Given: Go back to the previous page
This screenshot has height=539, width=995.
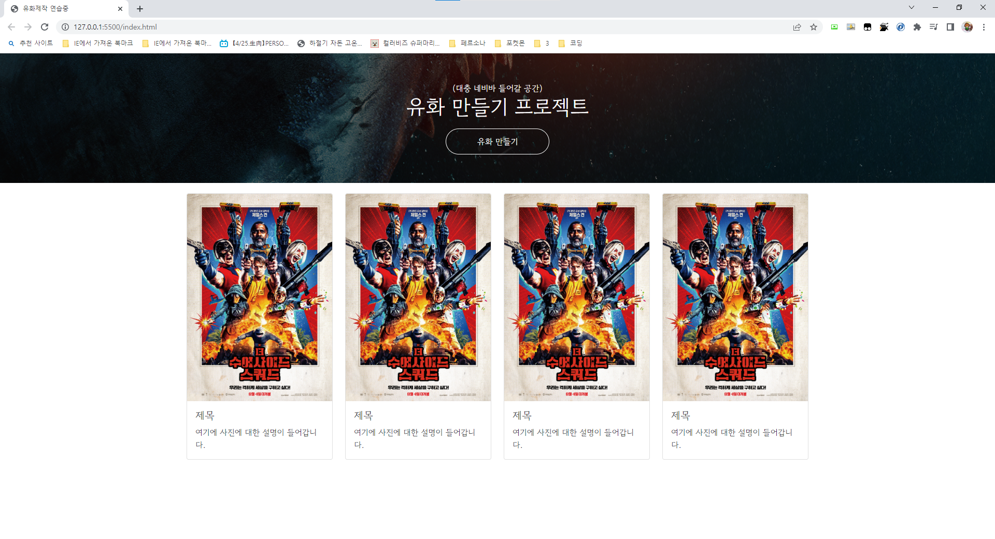Looking at the screenshot, I should (x=11, y=27).
